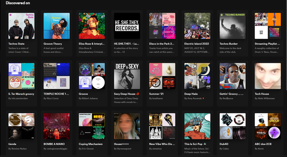
Task: Click the 5. Ter Marsch groovy title
Action: pos(21,94)
